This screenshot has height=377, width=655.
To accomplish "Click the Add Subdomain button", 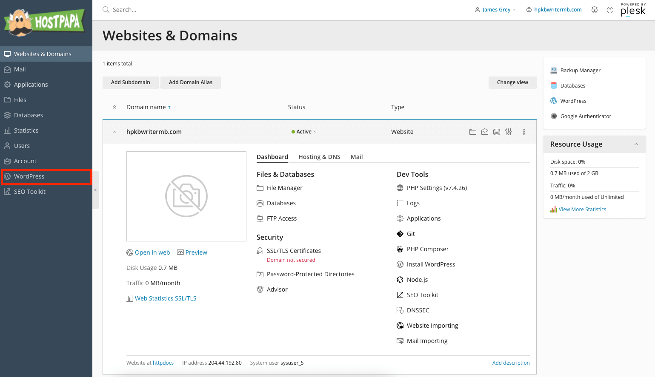I will (131, 82).
